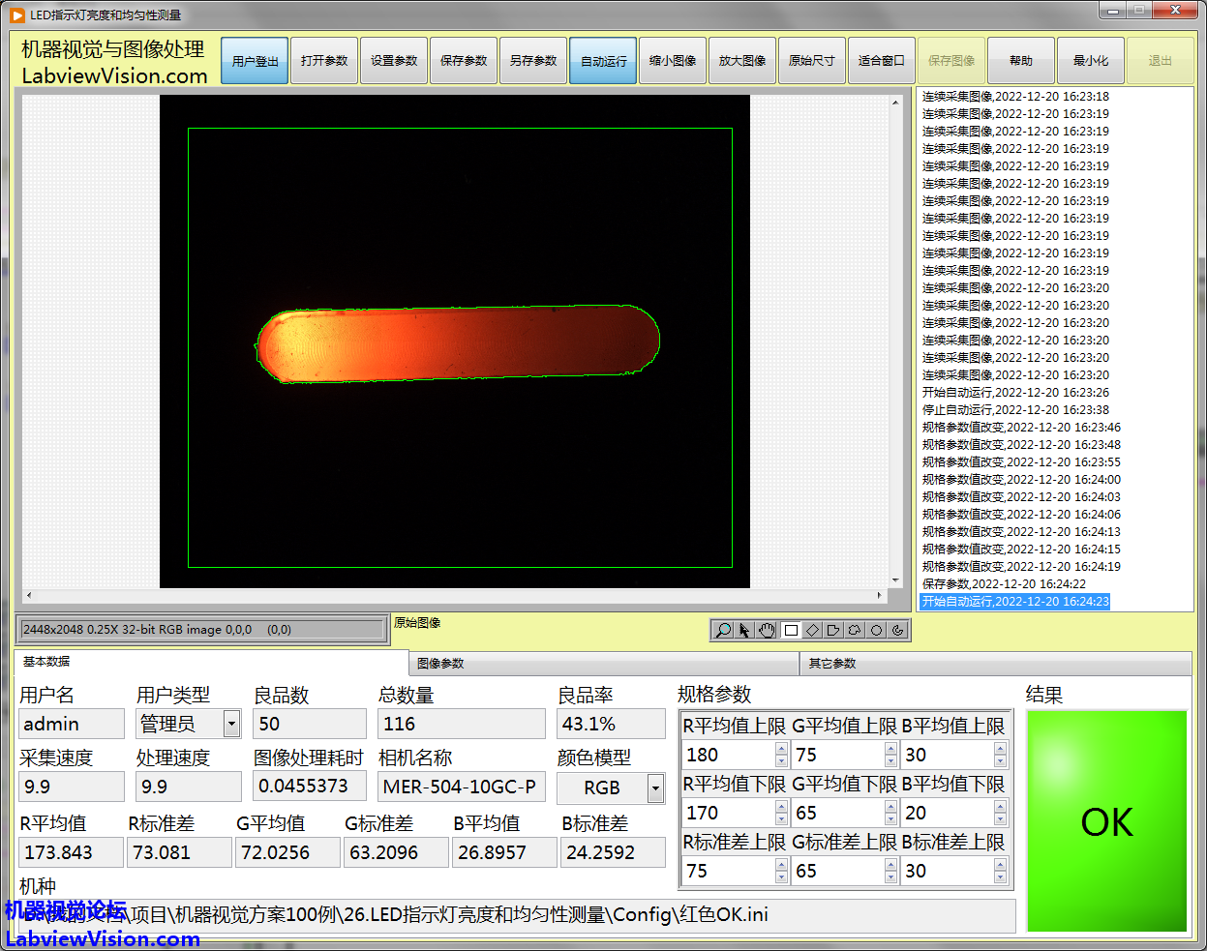
Task: Fit image using 适合窗口
Action: click(x=882, y=61)
